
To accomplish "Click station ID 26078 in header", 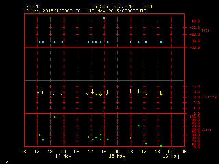I will (x=33, y=6).
